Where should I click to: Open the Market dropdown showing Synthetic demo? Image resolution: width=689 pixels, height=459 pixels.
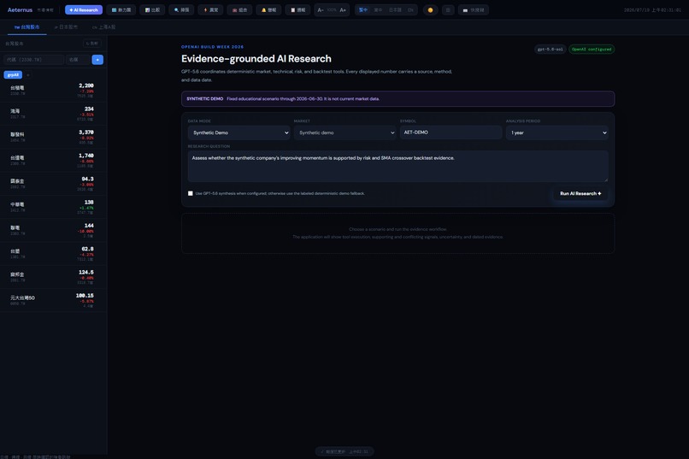(345, 132)
